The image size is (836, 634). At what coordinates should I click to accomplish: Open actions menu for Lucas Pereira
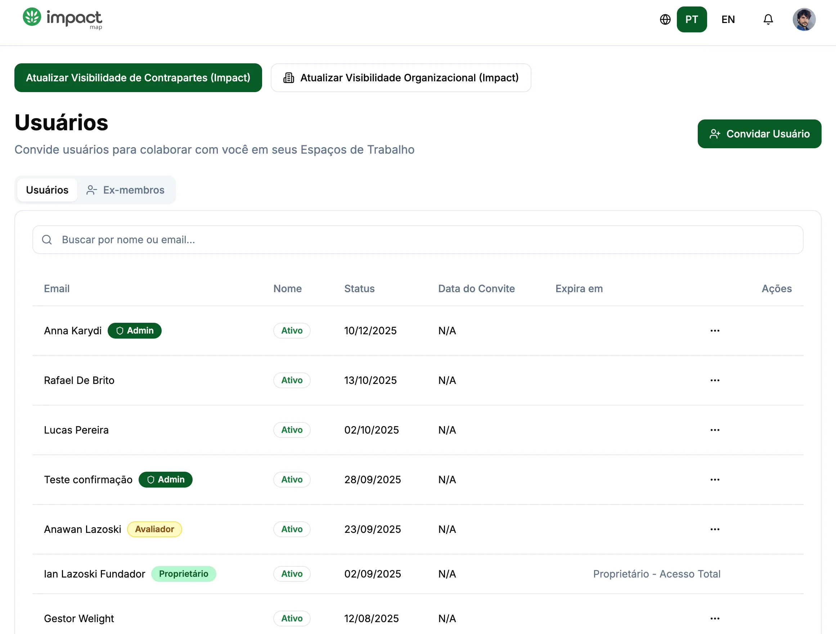coord(714,430)
